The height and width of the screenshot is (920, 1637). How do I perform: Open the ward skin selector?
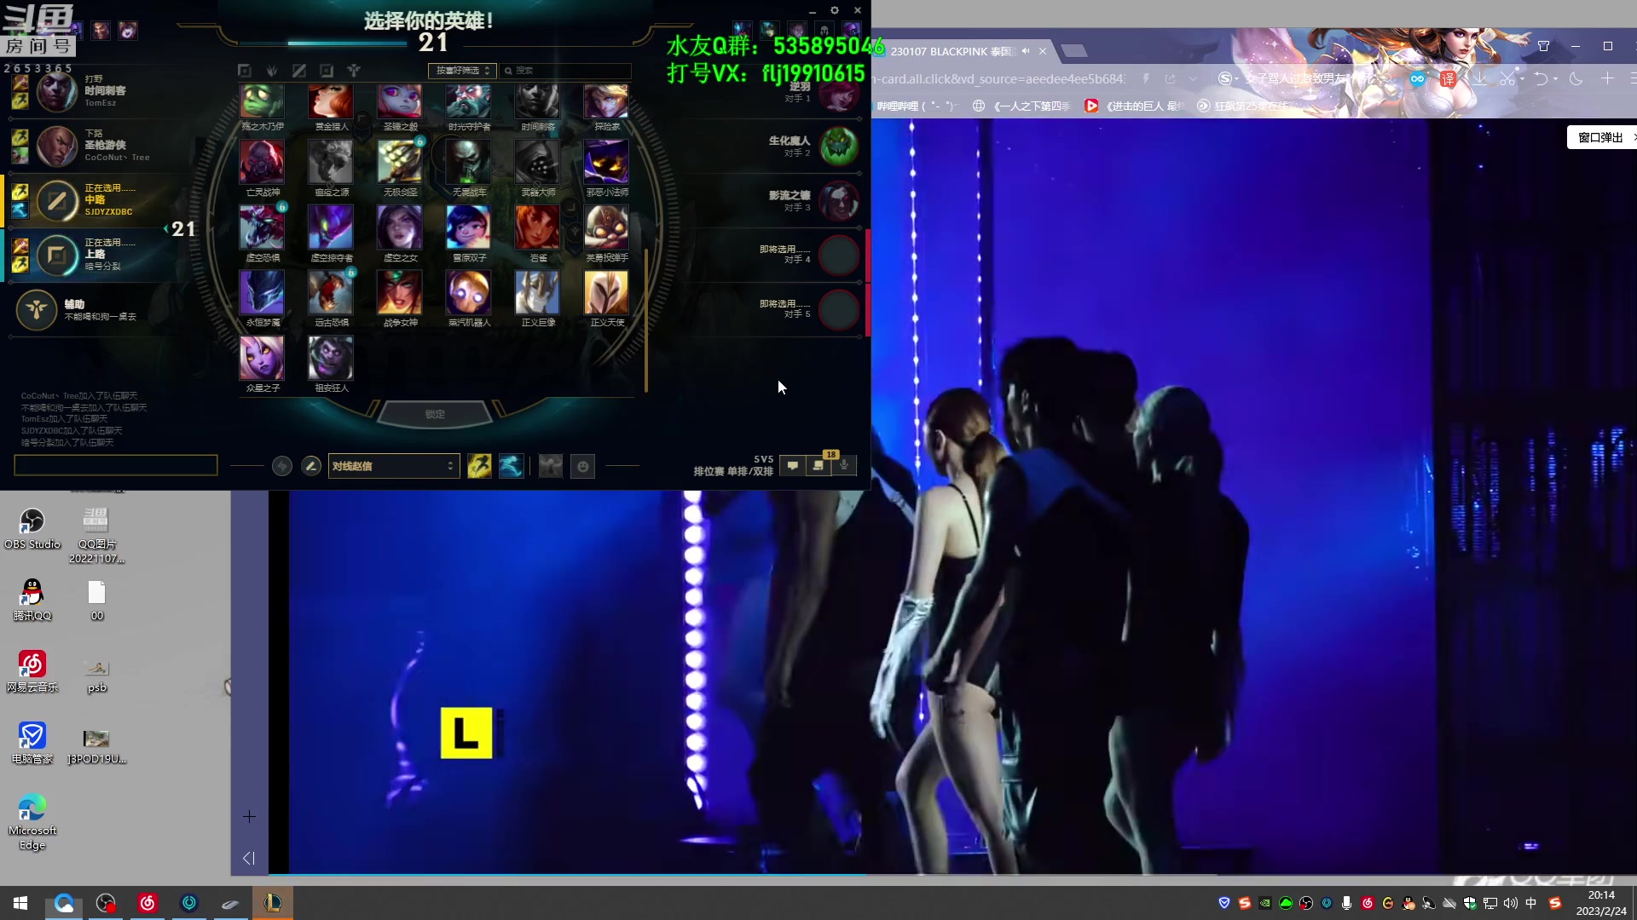tap(551, 466)
